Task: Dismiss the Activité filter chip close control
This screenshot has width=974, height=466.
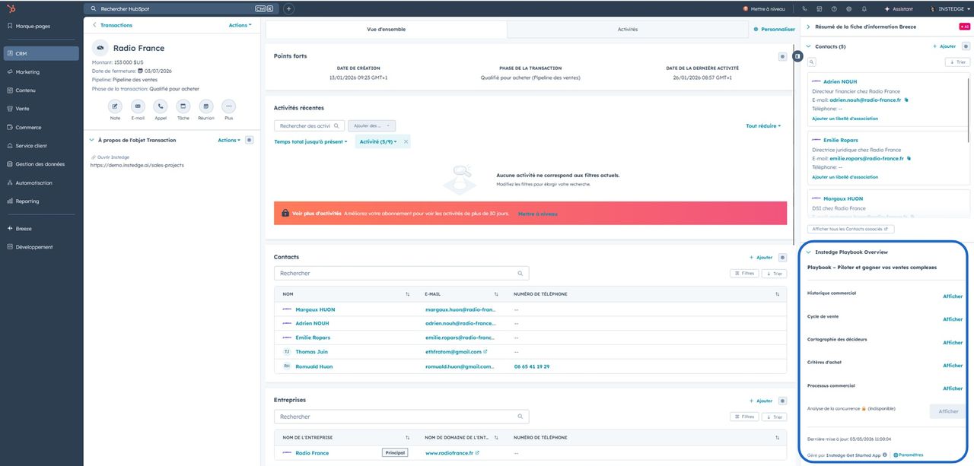Action: [x=406, y=141]
